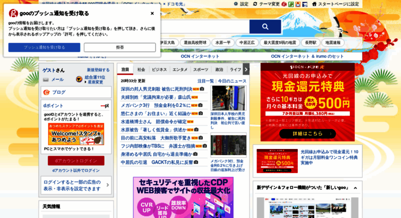Viewport: 401px width, 218px height.
Task: Click the 新しいgoo preview screenshot image
Action: point(308,208)
